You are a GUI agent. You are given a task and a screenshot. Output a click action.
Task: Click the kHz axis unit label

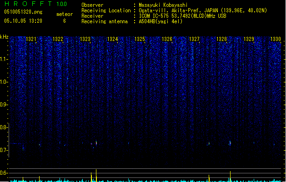pyautogui.click(x=4, y=37)
